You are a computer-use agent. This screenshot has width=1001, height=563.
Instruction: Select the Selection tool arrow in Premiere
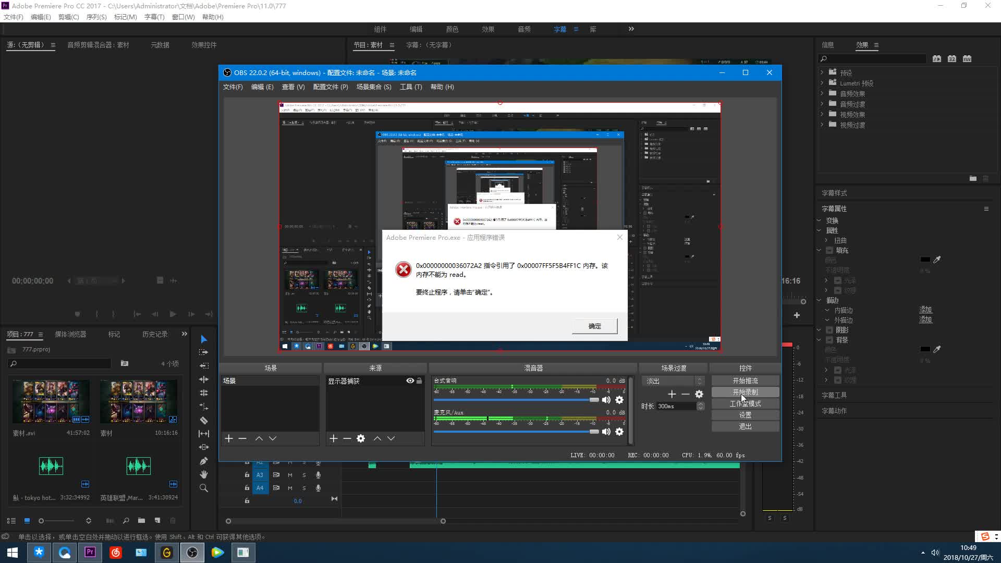click(204, 339)
